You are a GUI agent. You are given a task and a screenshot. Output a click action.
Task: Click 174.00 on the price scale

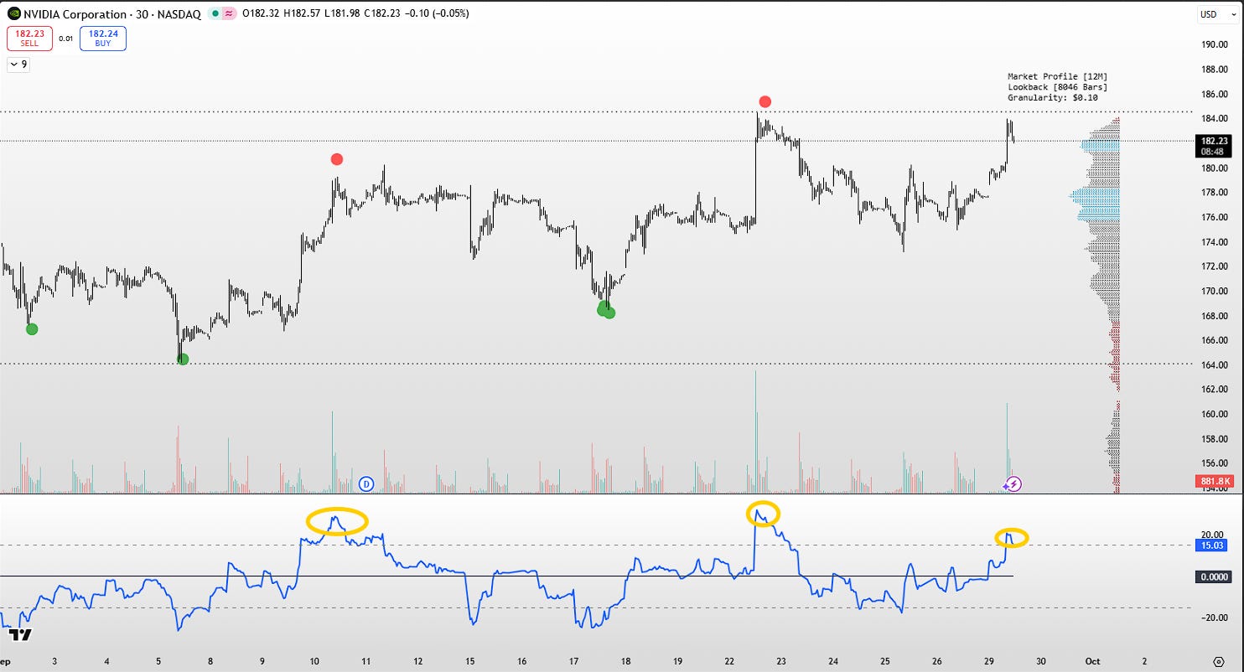(1214, 242)
